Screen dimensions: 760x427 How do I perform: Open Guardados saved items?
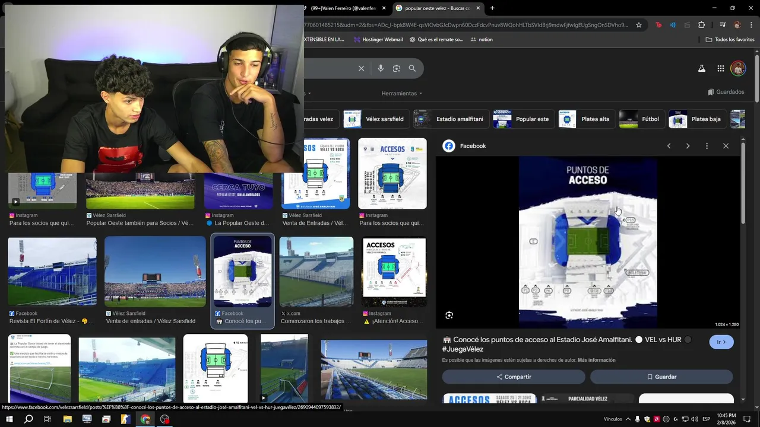click(x=726, y=92)
